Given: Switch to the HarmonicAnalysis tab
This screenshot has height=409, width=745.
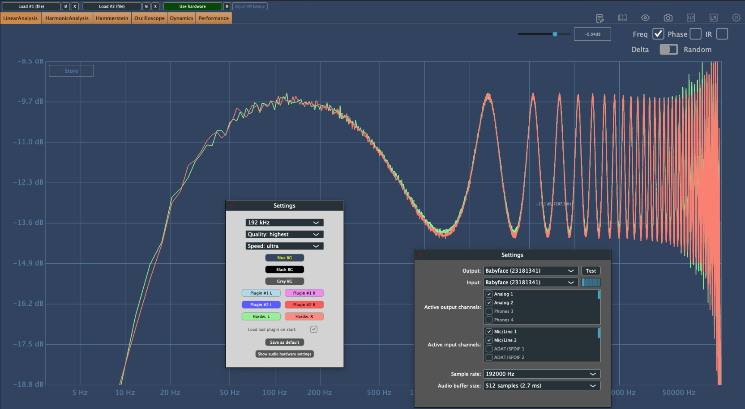Looking at the screenshot, I should (67, 18).
